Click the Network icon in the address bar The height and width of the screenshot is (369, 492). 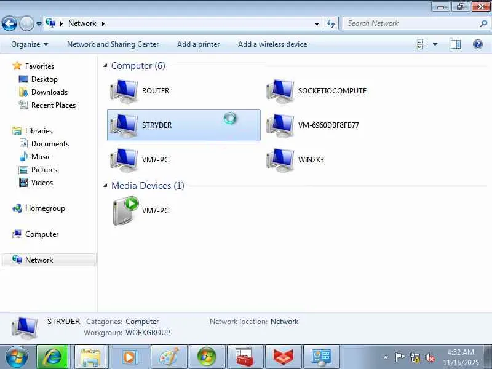pos(50,23)
